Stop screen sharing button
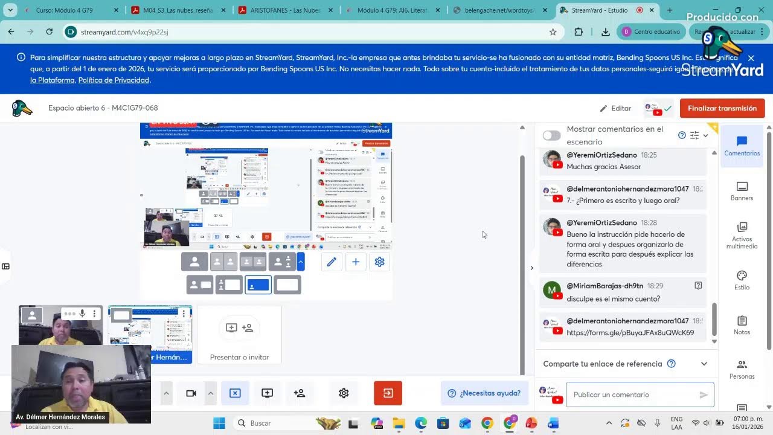This screenshot has height=435, width=773. pos(235,393)
